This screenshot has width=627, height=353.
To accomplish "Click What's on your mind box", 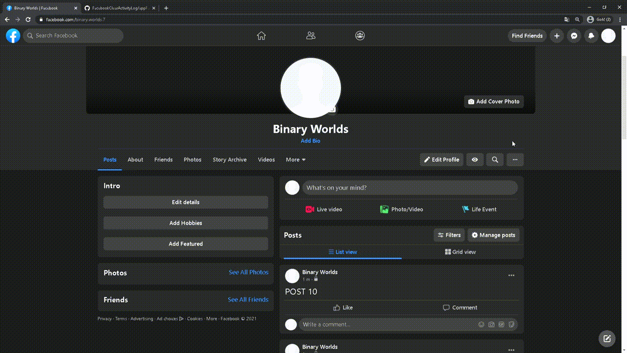I will point(410,188).
